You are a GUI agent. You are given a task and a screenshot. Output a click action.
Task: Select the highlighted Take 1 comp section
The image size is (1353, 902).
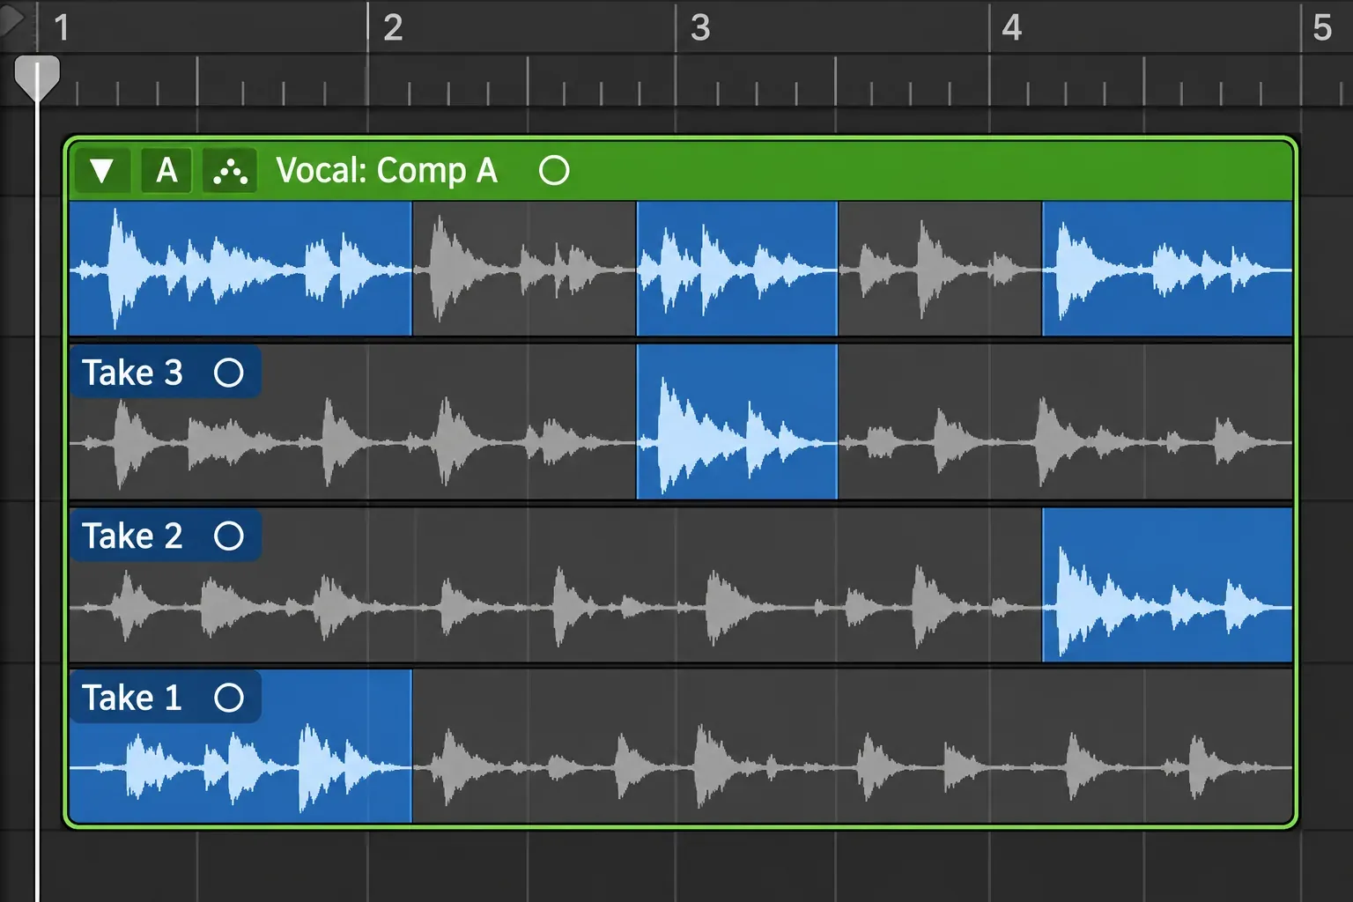[240, 745]
